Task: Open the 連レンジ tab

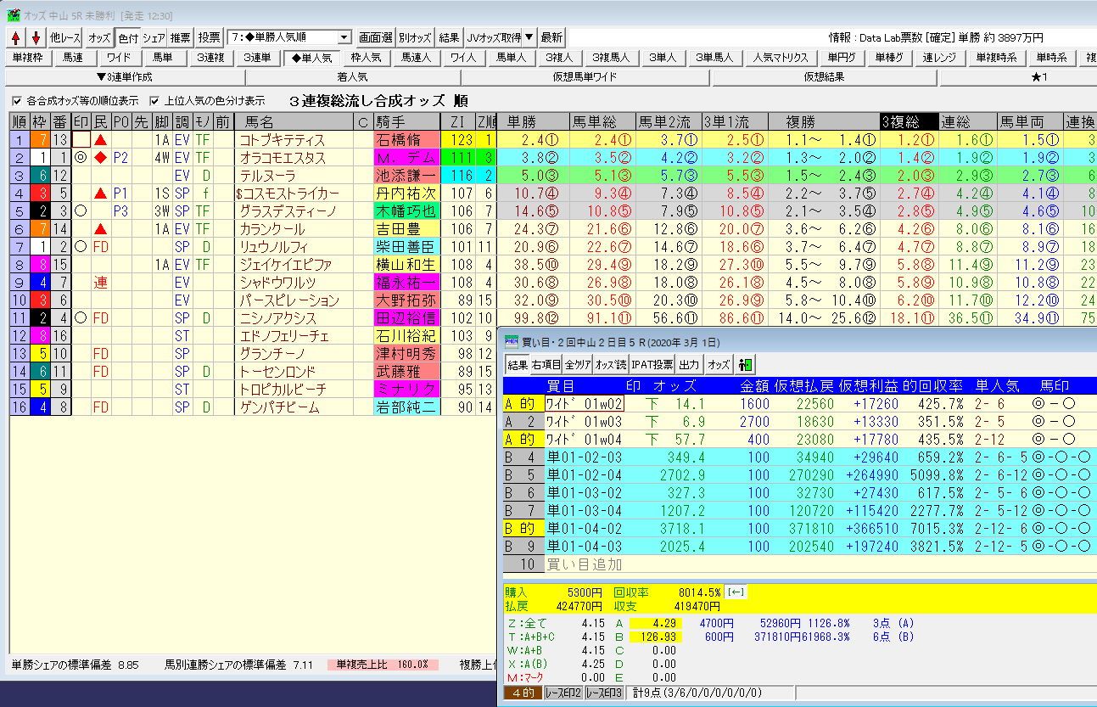Action: click(x=940, y=58)
